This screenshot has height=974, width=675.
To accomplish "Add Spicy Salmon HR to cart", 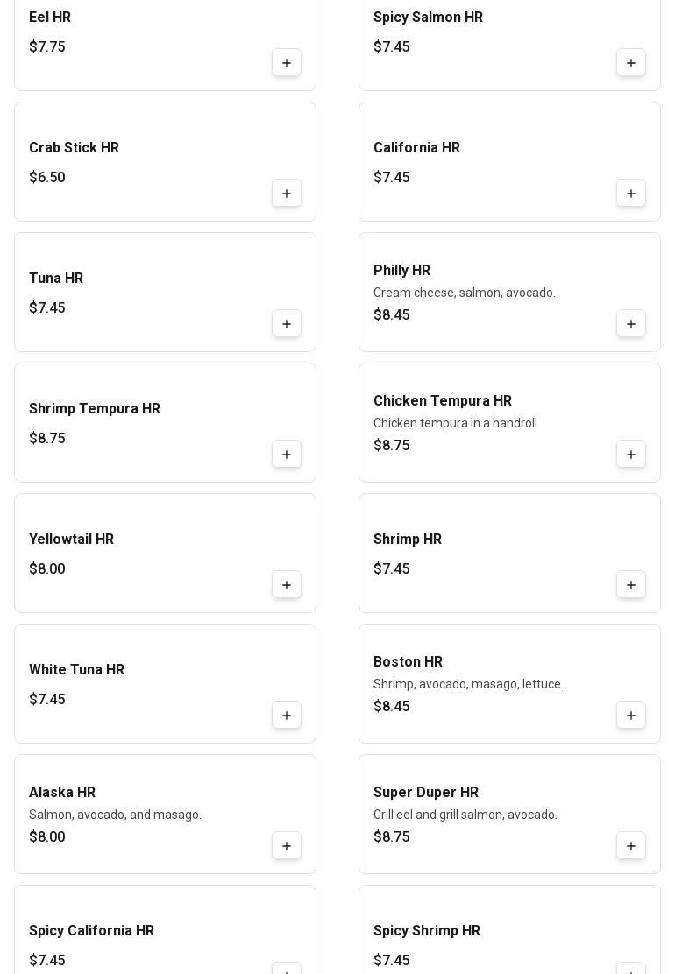I will pos(631,63).
